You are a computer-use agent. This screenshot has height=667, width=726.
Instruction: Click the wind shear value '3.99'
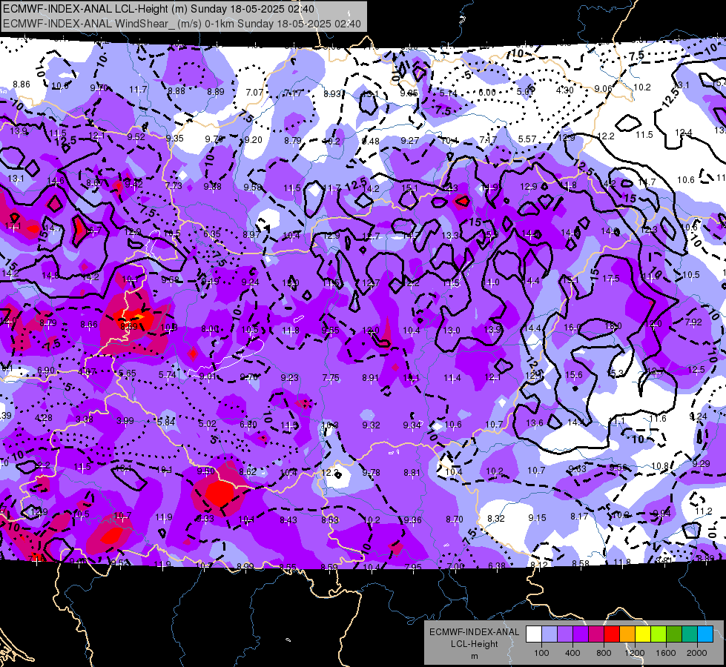(x=125, y=421)
